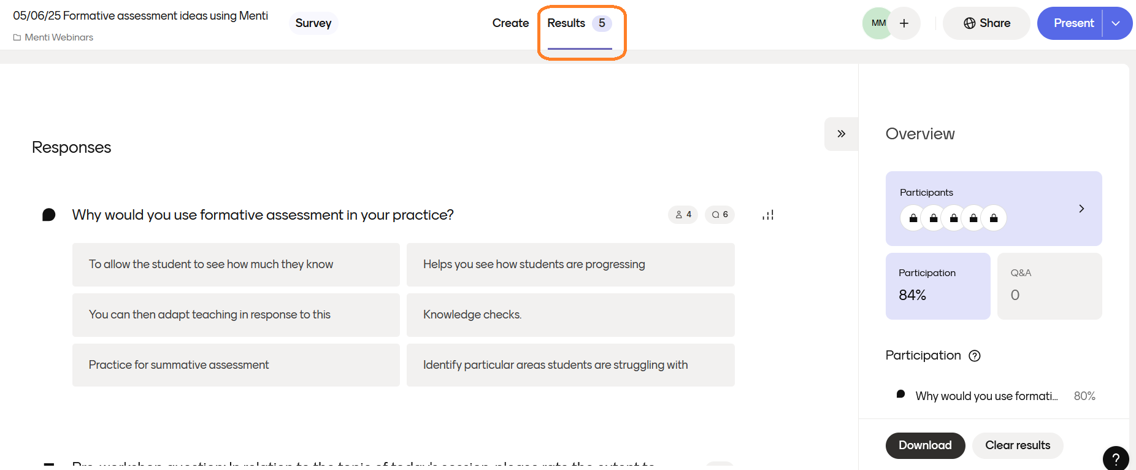Click the responses bubble pill showing 6

tap(720, 215)
